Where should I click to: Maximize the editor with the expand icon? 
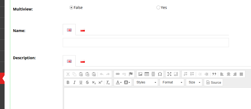[169, 74]
